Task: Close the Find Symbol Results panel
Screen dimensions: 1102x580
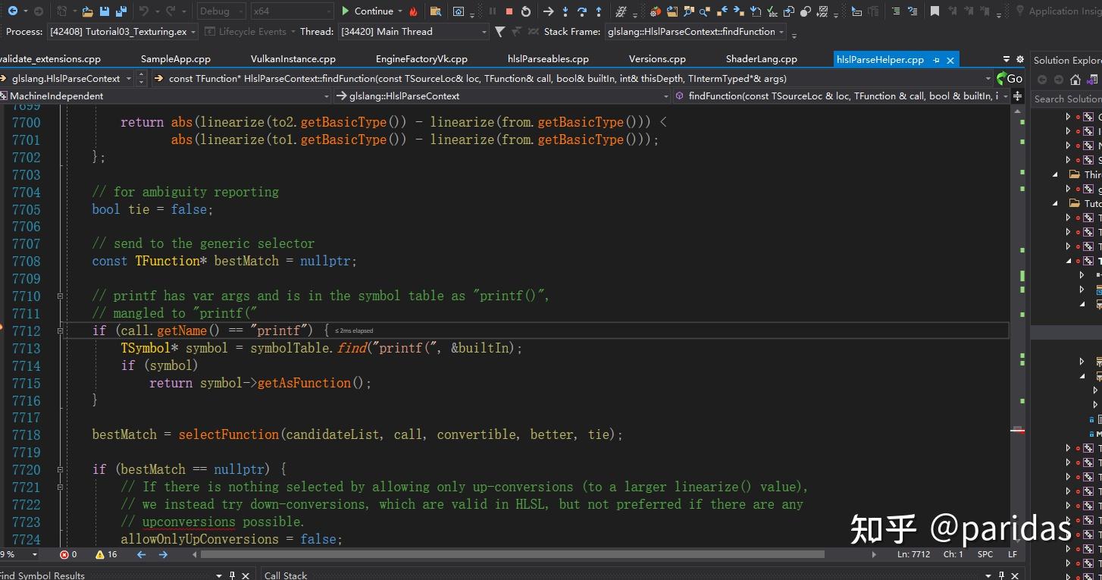Action: [x=246, y=575]
